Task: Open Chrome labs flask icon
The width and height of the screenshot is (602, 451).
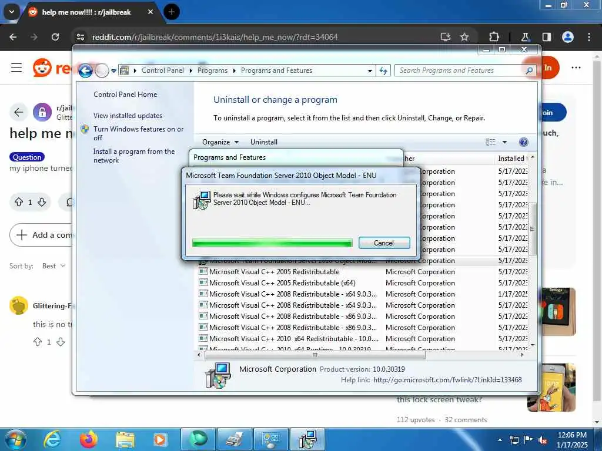Action: (x=525, y=37)
